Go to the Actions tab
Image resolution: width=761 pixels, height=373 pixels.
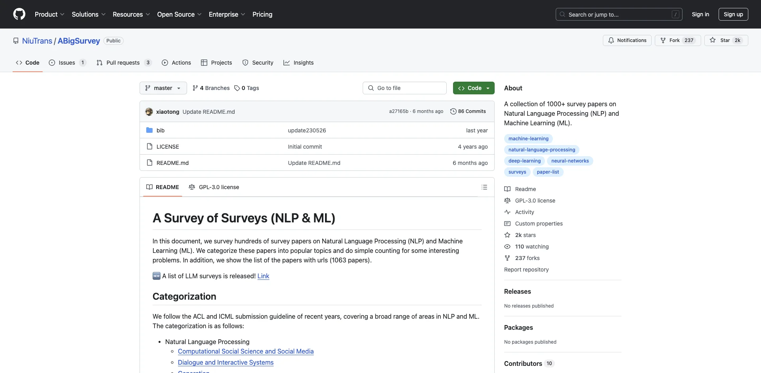pos(176,63)
